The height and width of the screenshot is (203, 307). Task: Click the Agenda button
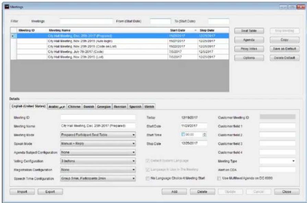tap(249, 40)
